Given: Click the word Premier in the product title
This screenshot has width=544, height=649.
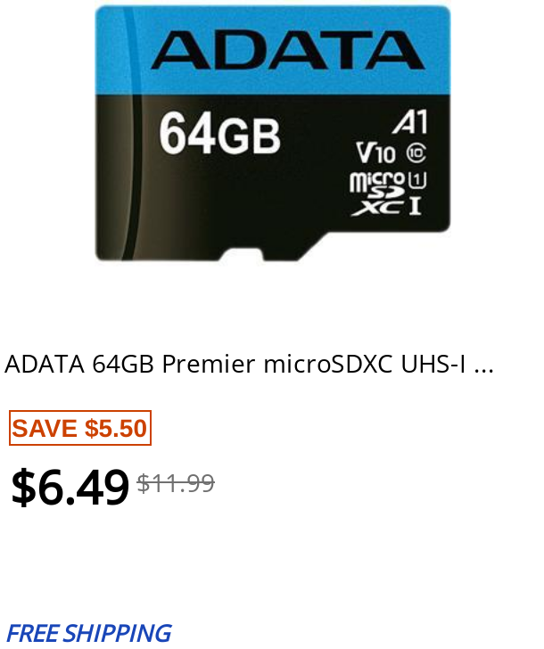Looking at the screenshot, I should click(209, 365).
